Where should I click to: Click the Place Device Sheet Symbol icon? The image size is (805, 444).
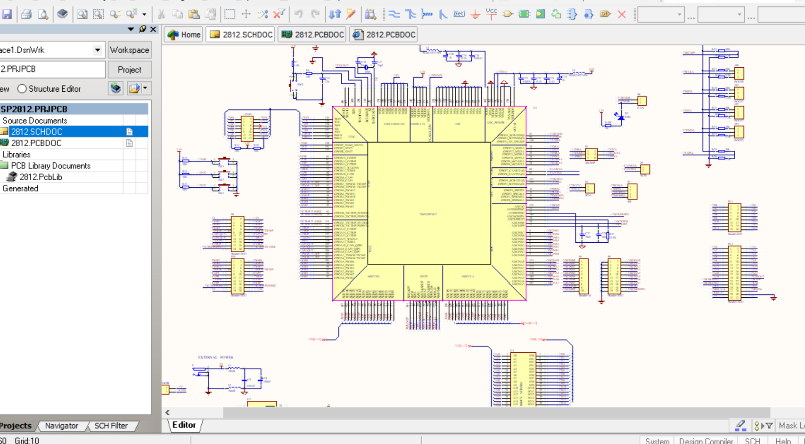[x=557, y=14]
